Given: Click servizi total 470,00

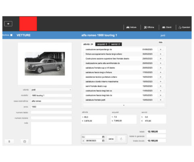Looking at the screenshot, I should [148, 121].
